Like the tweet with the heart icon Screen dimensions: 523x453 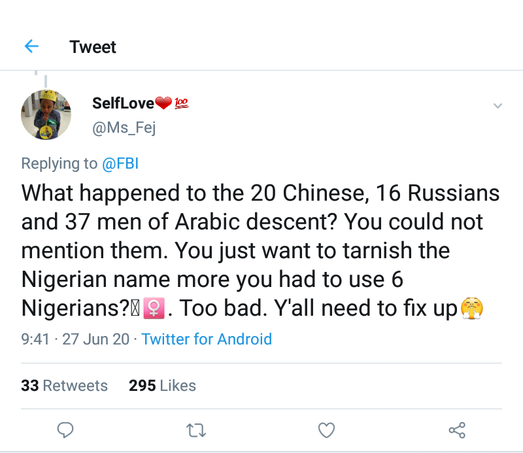pos(326,429)
